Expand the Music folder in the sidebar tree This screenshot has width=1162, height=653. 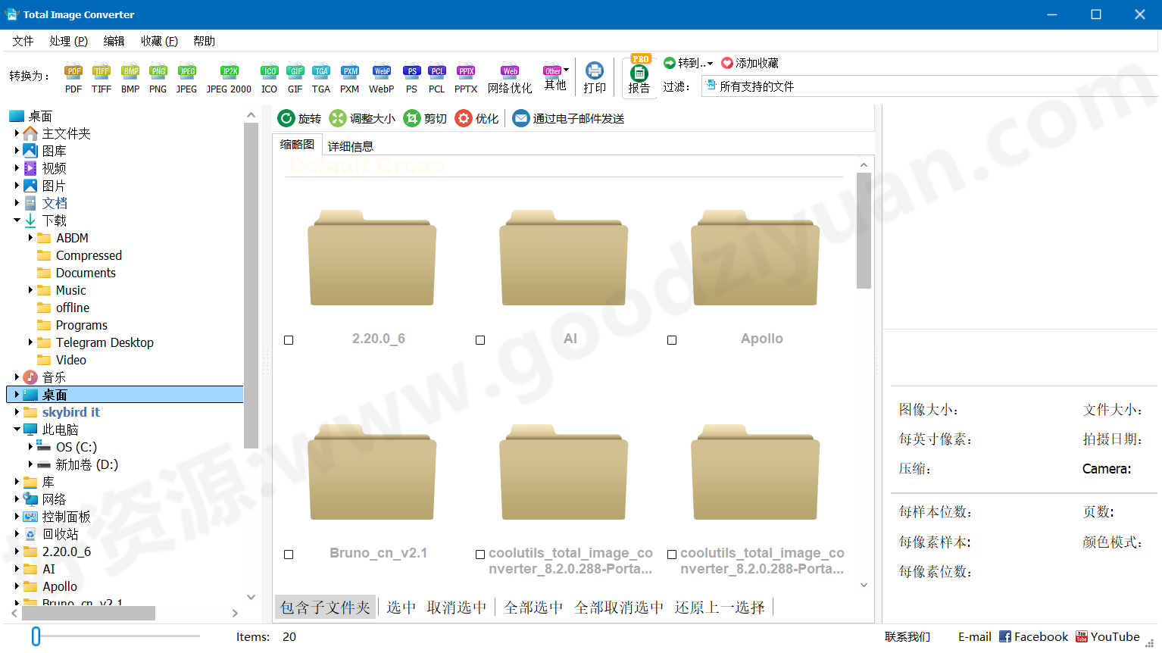30,290
